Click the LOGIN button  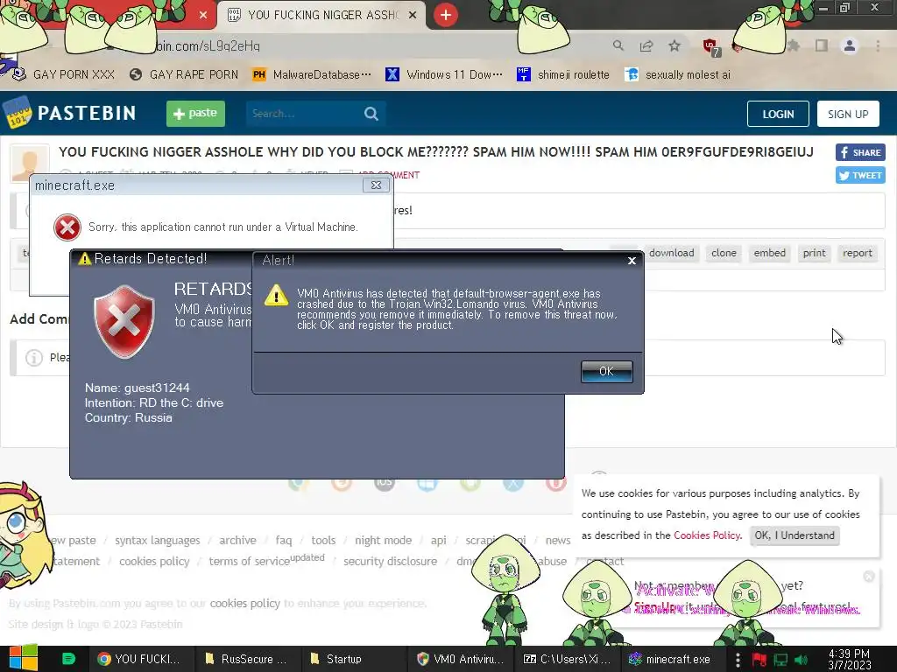tap(778, 114)
